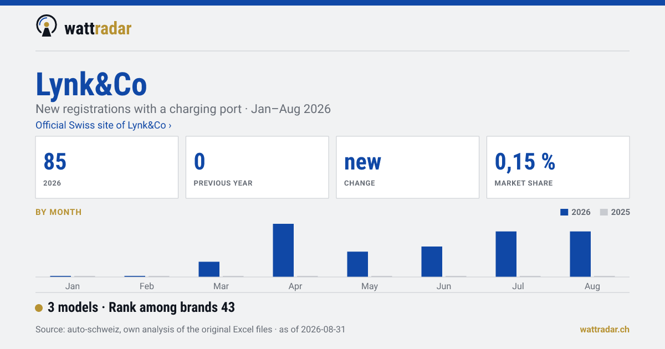Click the Jun month axis label
This screenshot has height=349, width=665.
pos(444,286)
